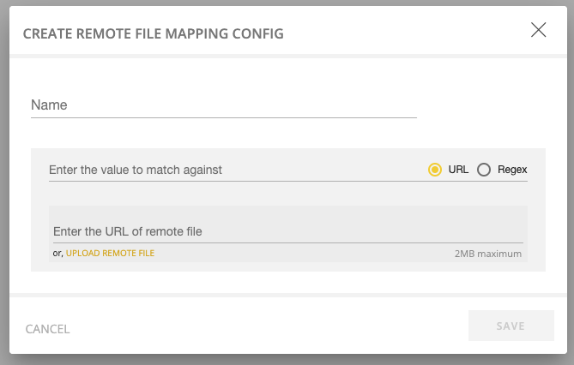Viewport: 574px width, 365px height.
Task: Click the underline beneath Name field
Action: click(224, 117)
